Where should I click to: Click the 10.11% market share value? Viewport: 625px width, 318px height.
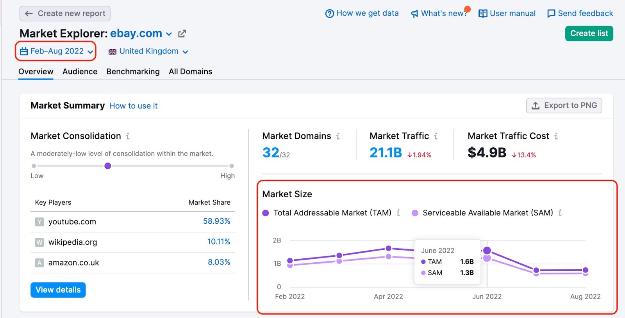219,242
